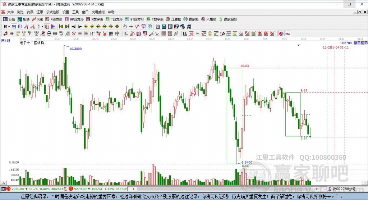
Task: Select the red fan lines tool
Action: [x=132, y=33]
